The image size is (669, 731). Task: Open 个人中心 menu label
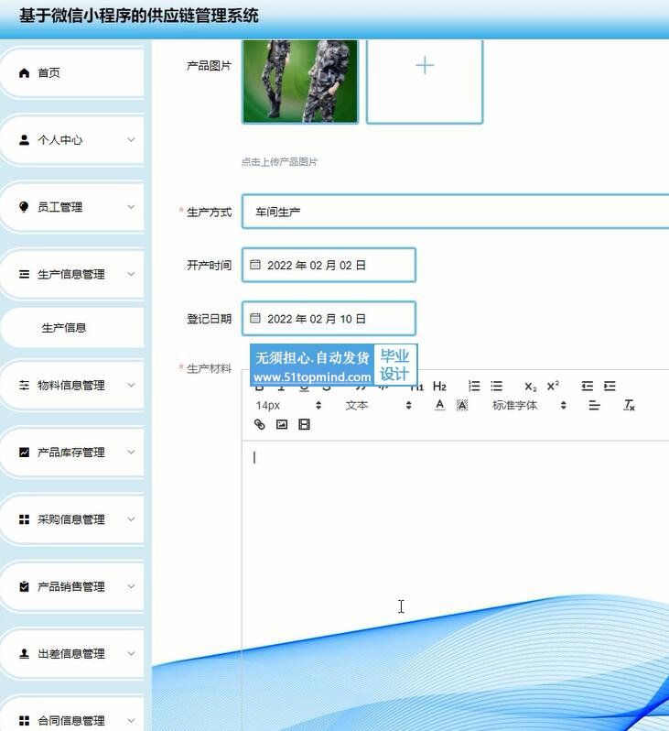[60, 140]
